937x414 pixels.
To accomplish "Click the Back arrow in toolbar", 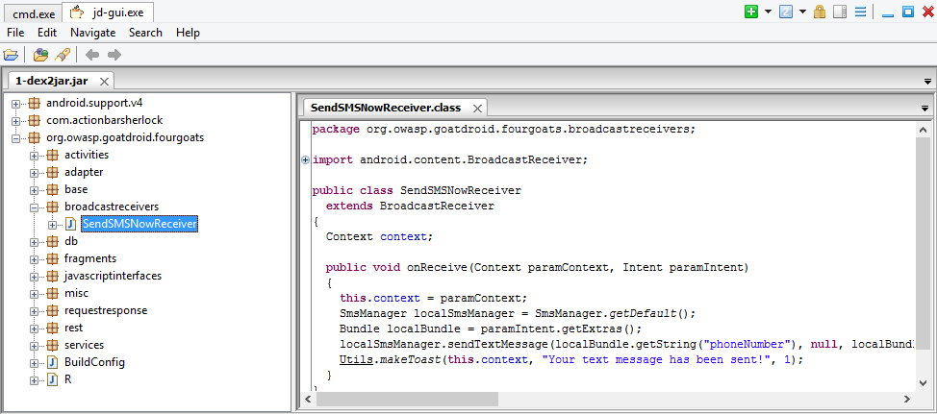I will (x=92, y=55).
